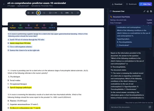Send the chat message with paper plane

tap(150, 107)
